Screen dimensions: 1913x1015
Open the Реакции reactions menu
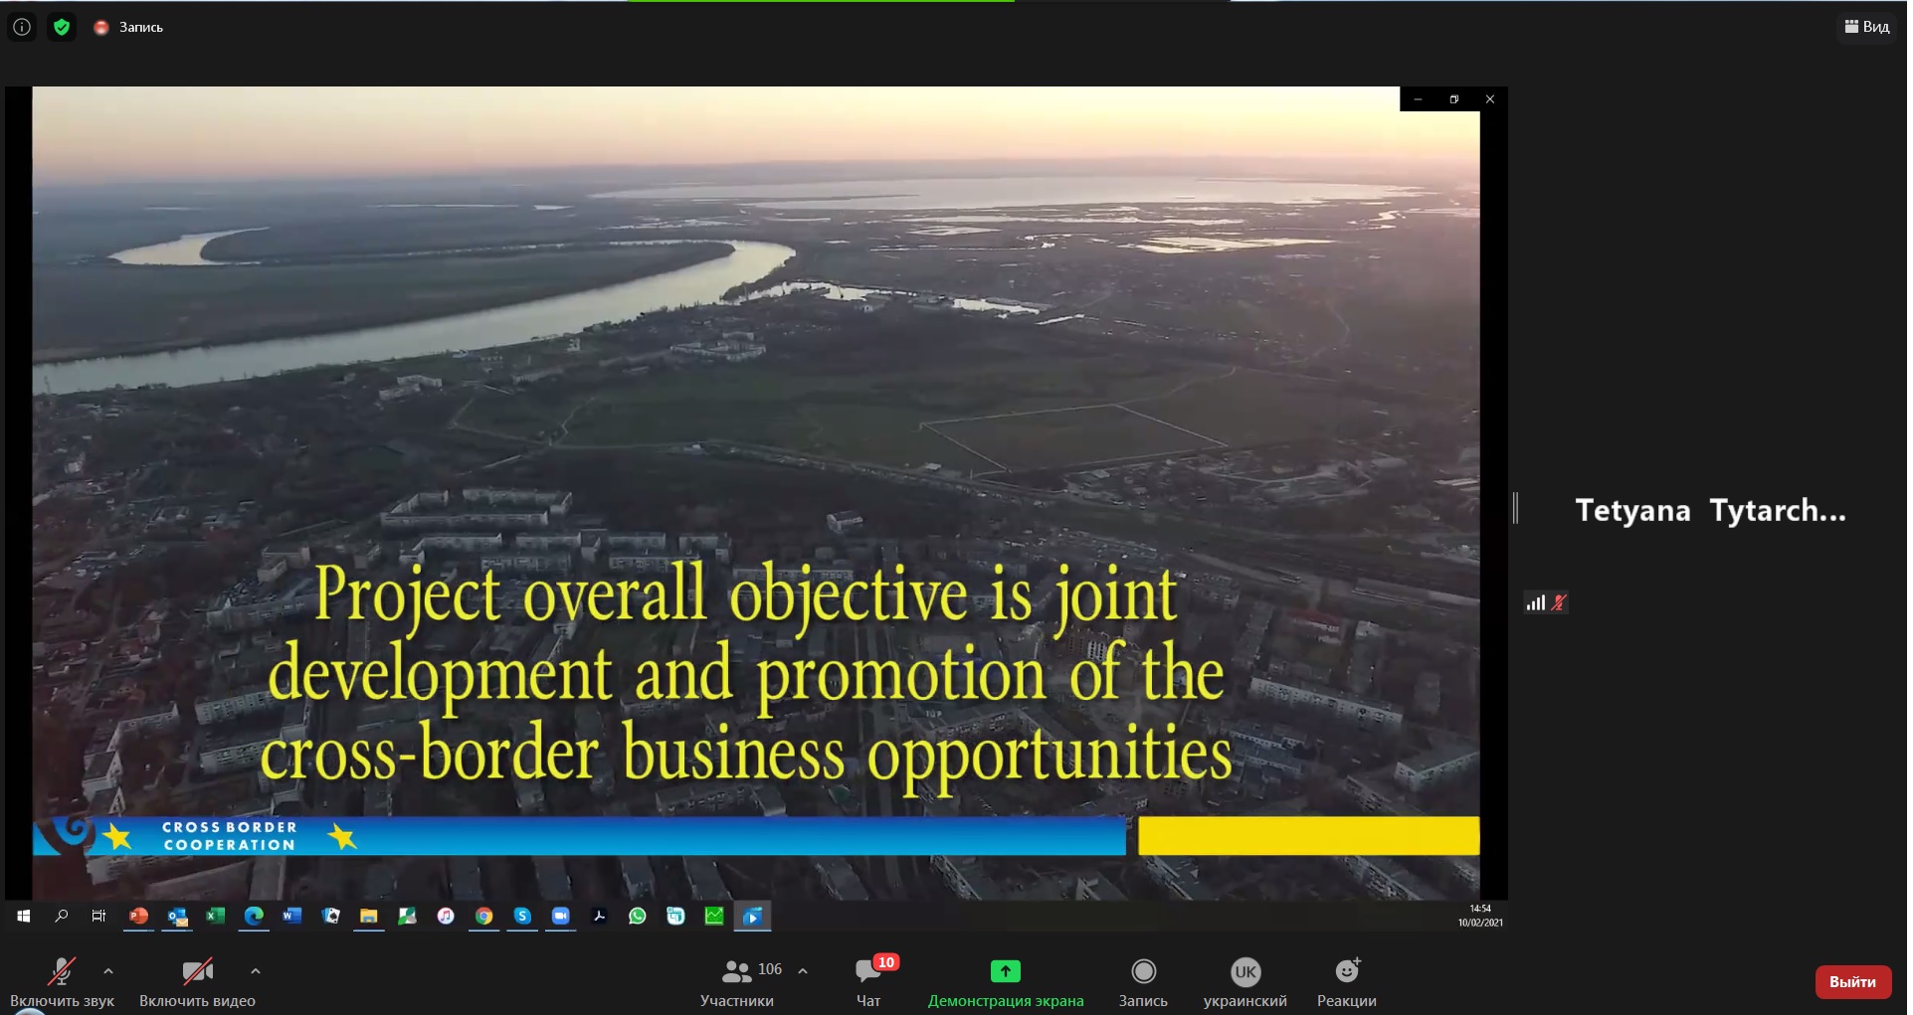(x=1347, y=981)
